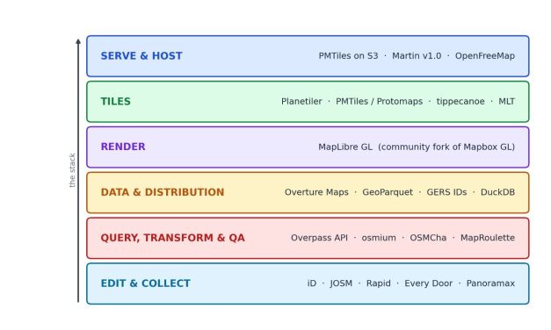Click the text 'Overpass API'

[319, 238]
